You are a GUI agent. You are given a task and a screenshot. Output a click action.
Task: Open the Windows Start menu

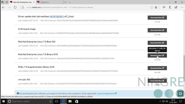pyautogui.click(x=3, y=101)
